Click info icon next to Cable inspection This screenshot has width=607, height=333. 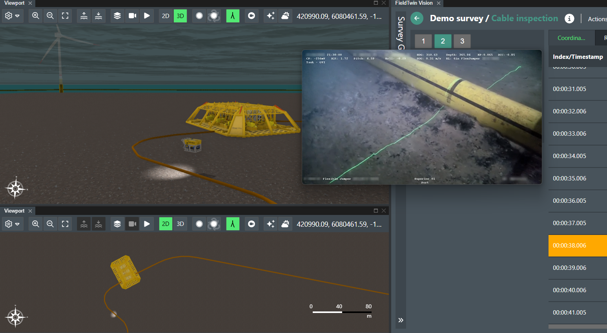point(569,18)
